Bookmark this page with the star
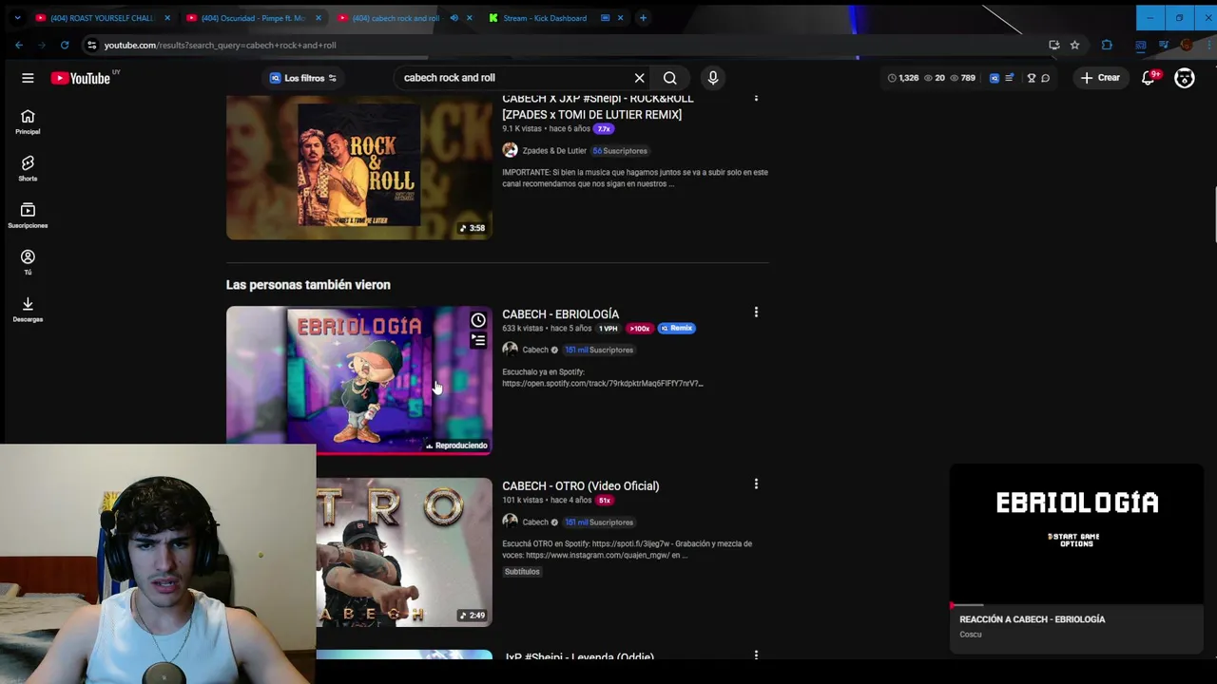This screenshot has width=1217, height=684. coord(1074,45)
